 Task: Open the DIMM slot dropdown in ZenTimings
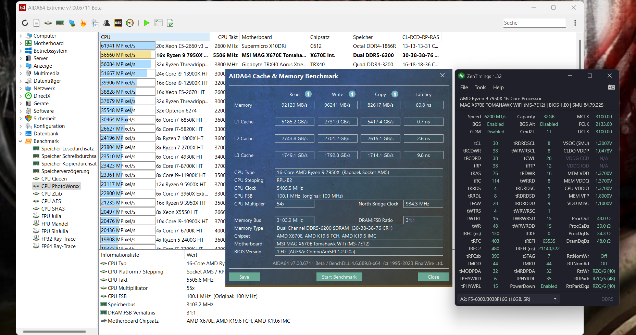coord(508,299)
